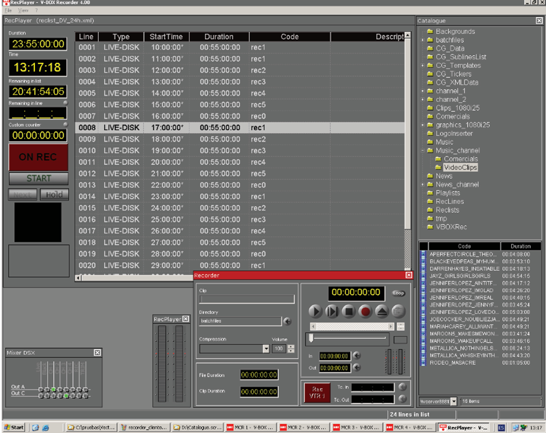Select clip JAYZ_GIRLSGIRLSGIRLS

480,276
